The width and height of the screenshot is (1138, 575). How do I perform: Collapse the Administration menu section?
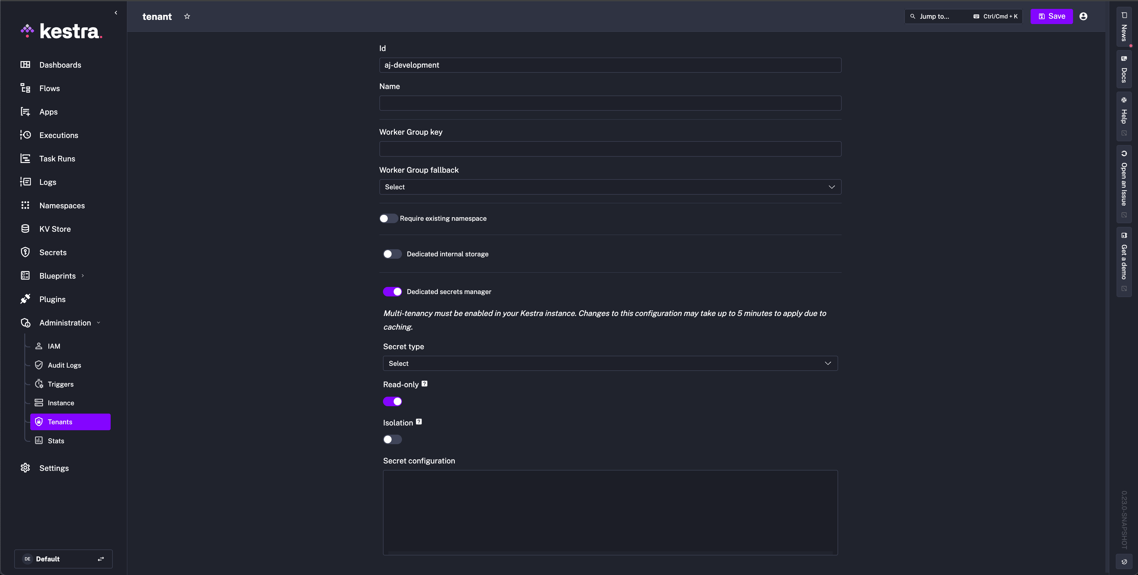[x=65, y=323]
